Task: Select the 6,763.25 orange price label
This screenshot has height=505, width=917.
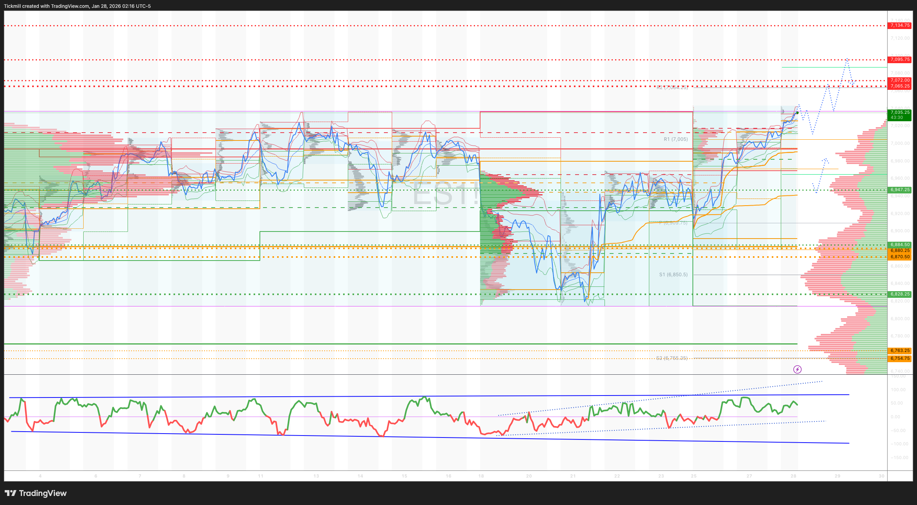Action: tap(900, 351)
